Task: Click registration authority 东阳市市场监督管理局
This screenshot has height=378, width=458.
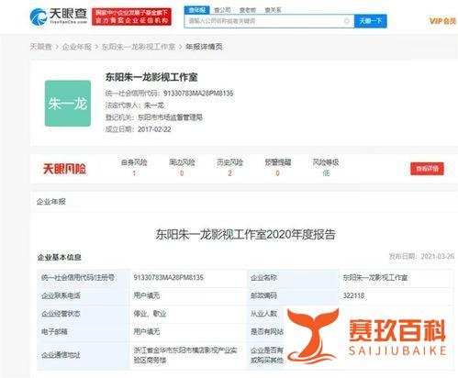Action: (170, 117)
